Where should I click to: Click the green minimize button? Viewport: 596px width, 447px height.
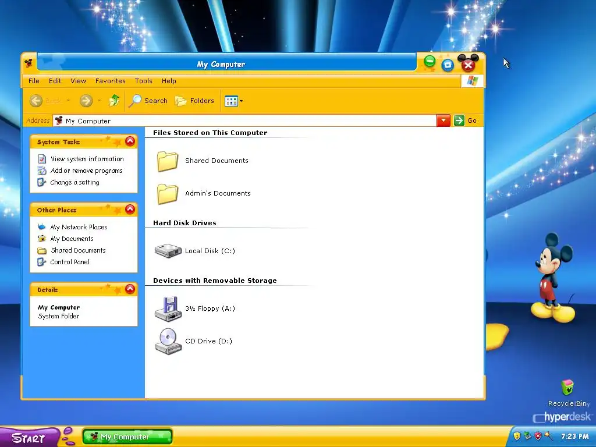tap(430, 61)
